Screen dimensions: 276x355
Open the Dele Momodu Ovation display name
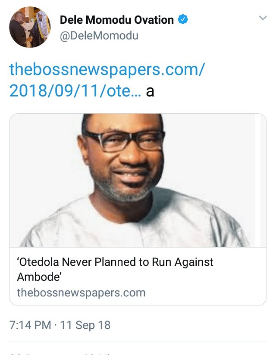tap(116, 19)
